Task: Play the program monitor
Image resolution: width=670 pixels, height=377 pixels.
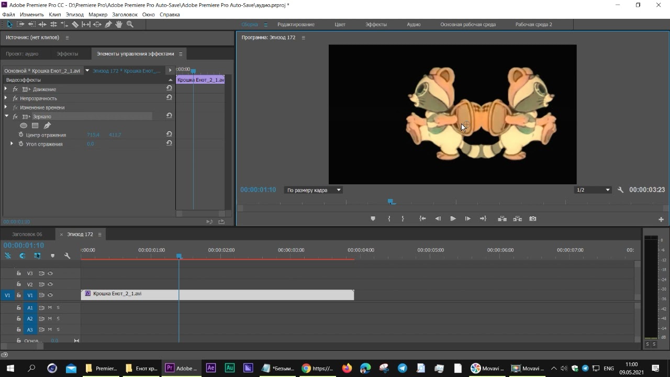Action: pyautogui.click(x=453, y=219)
